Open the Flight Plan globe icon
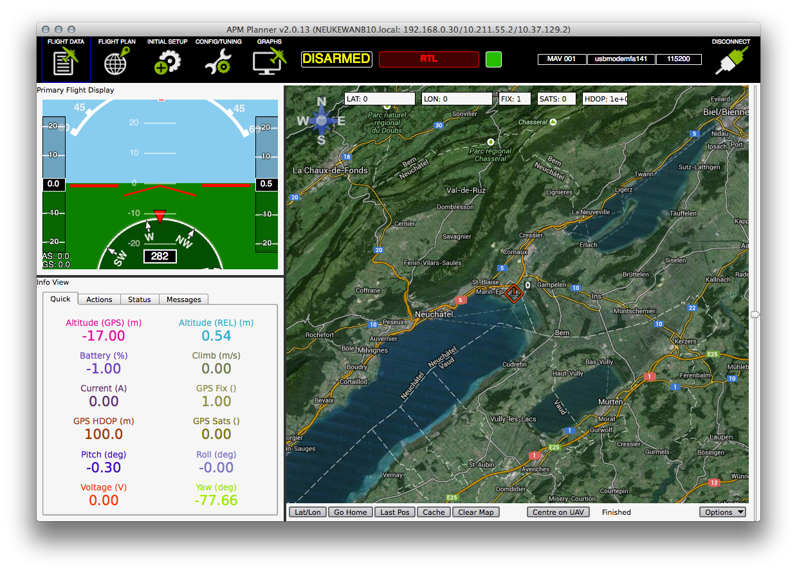 pyautogui.click(x=117, y=62)
